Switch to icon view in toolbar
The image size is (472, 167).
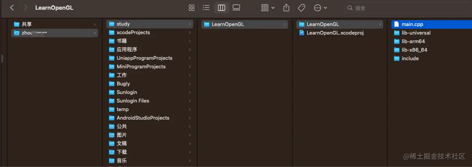click(x=191, y=8)
